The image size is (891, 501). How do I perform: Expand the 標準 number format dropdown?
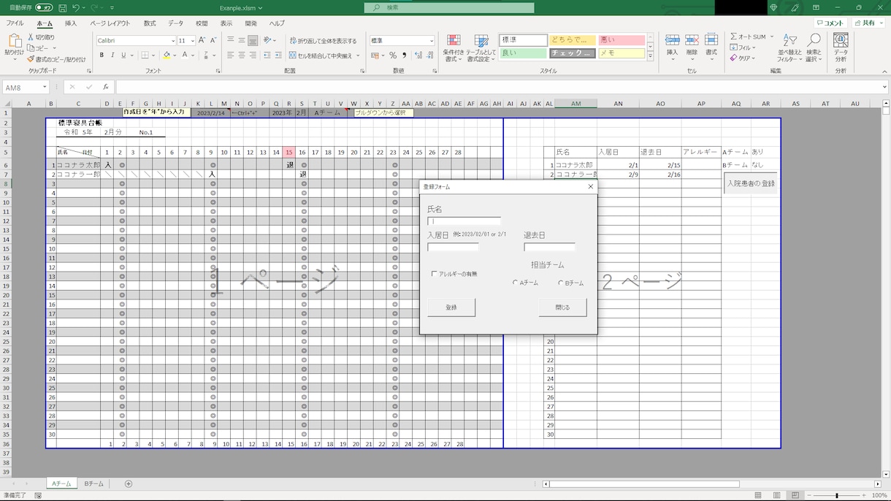pos(432,41)
